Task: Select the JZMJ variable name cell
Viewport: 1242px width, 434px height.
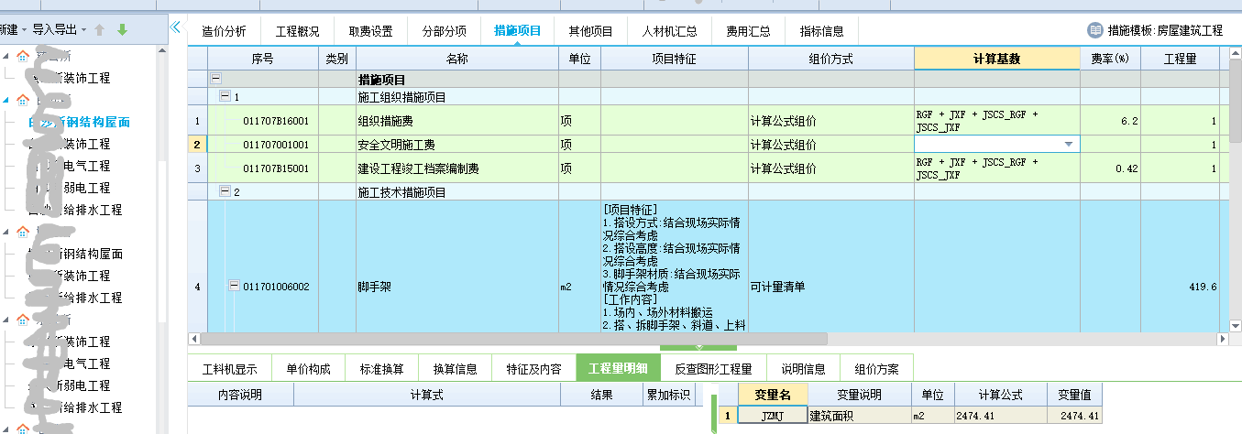Action: [772, 416]
